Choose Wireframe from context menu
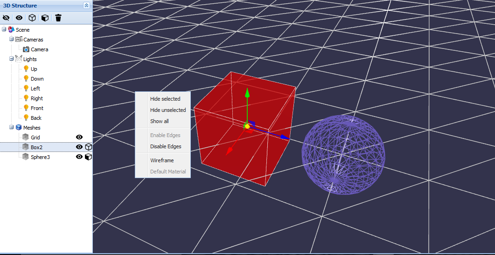 [163, 160]
